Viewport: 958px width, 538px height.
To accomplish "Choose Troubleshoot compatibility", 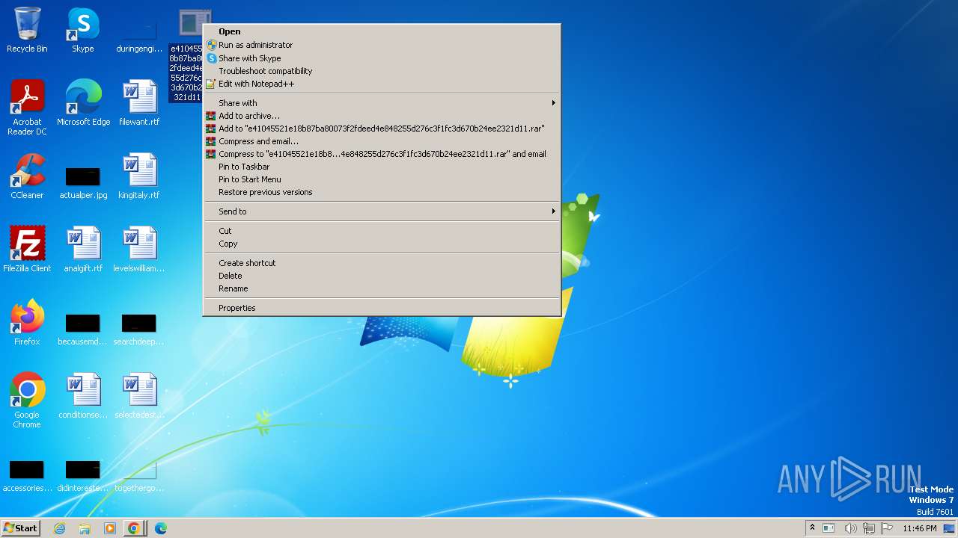I will pyautogui.click(x=382, y=71).
